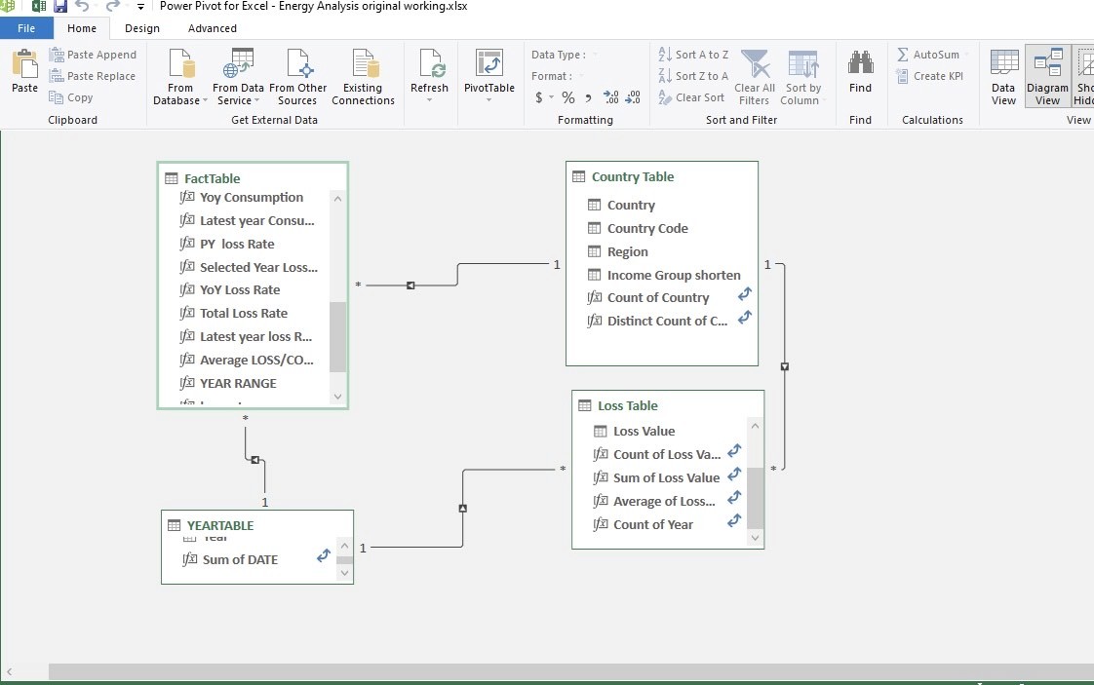Viewport: 1094px width, 685px height.
Task: Click the Refresh data icon
Action: pos(430,66)
